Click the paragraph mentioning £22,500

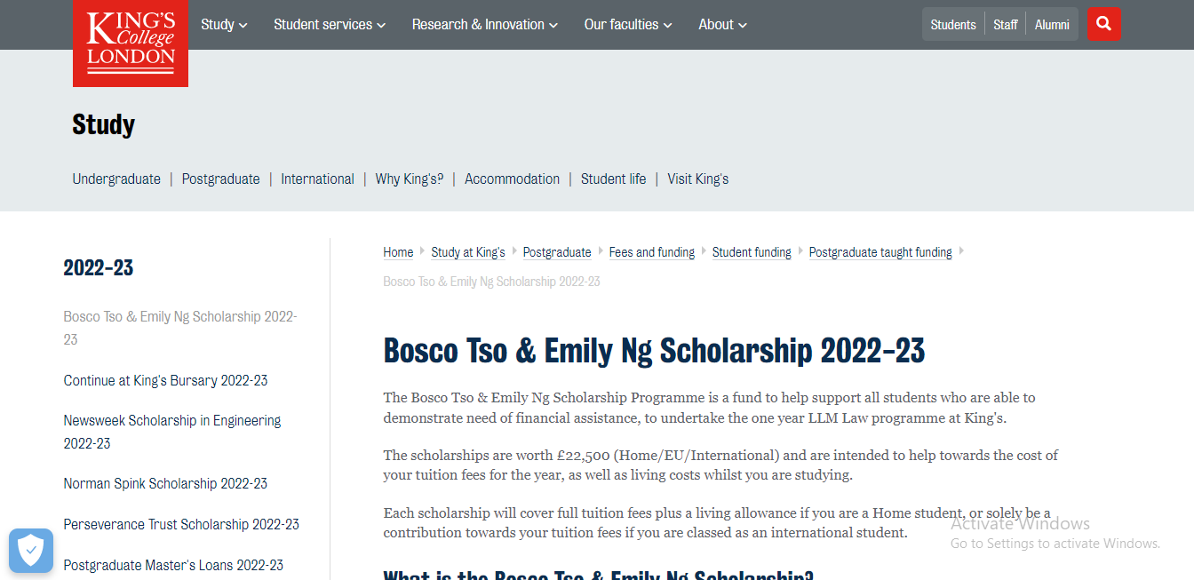[720, 465]
